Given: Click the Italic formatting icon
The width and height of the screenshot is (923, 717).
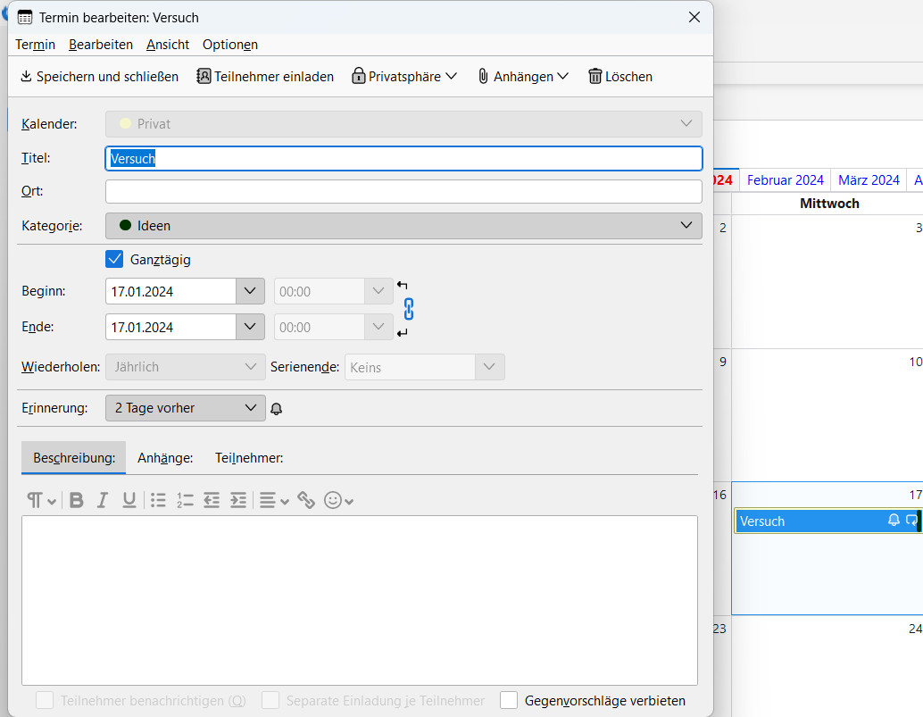Looking at the screenshot, I should (x=103, y=500).
